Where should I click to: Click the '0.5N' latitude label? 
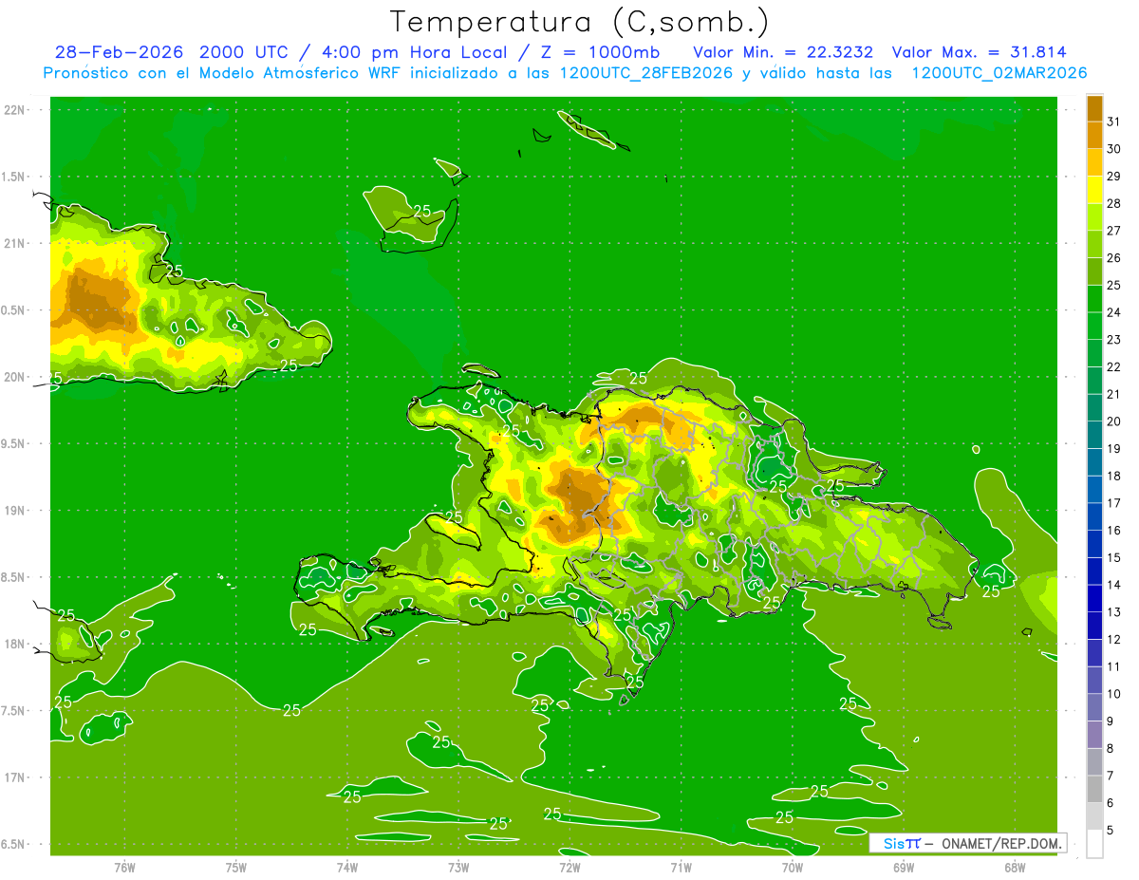14,310
